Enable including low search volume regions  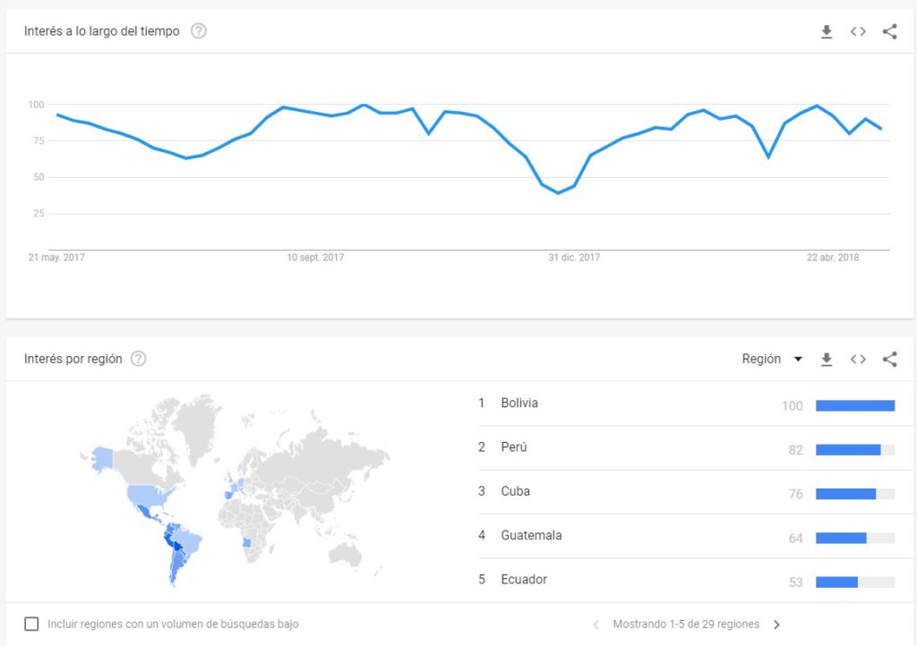[x=31, y=624]
